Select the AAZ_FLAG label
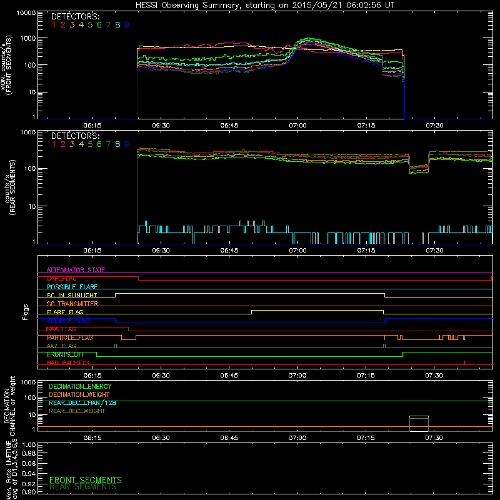Image resolution: width=500 pixels, height=500 pixels. [x=61, y=346]
